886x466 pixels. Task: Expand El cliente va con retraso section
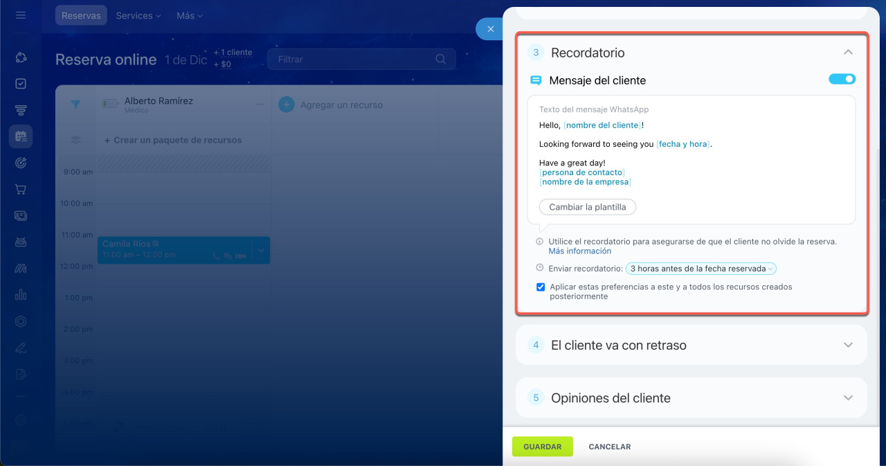[x=848, y=345]
